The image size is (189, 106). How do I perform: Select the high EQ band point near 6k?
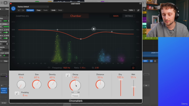click(x=112, y=32)
